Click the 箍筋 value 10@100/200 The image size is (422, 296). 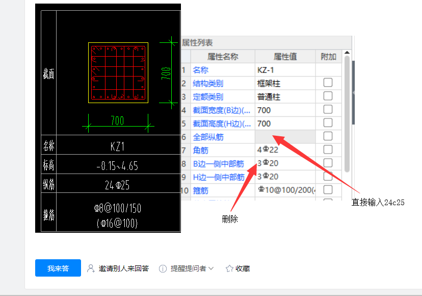pyautogui.click(x=285, y=190)
